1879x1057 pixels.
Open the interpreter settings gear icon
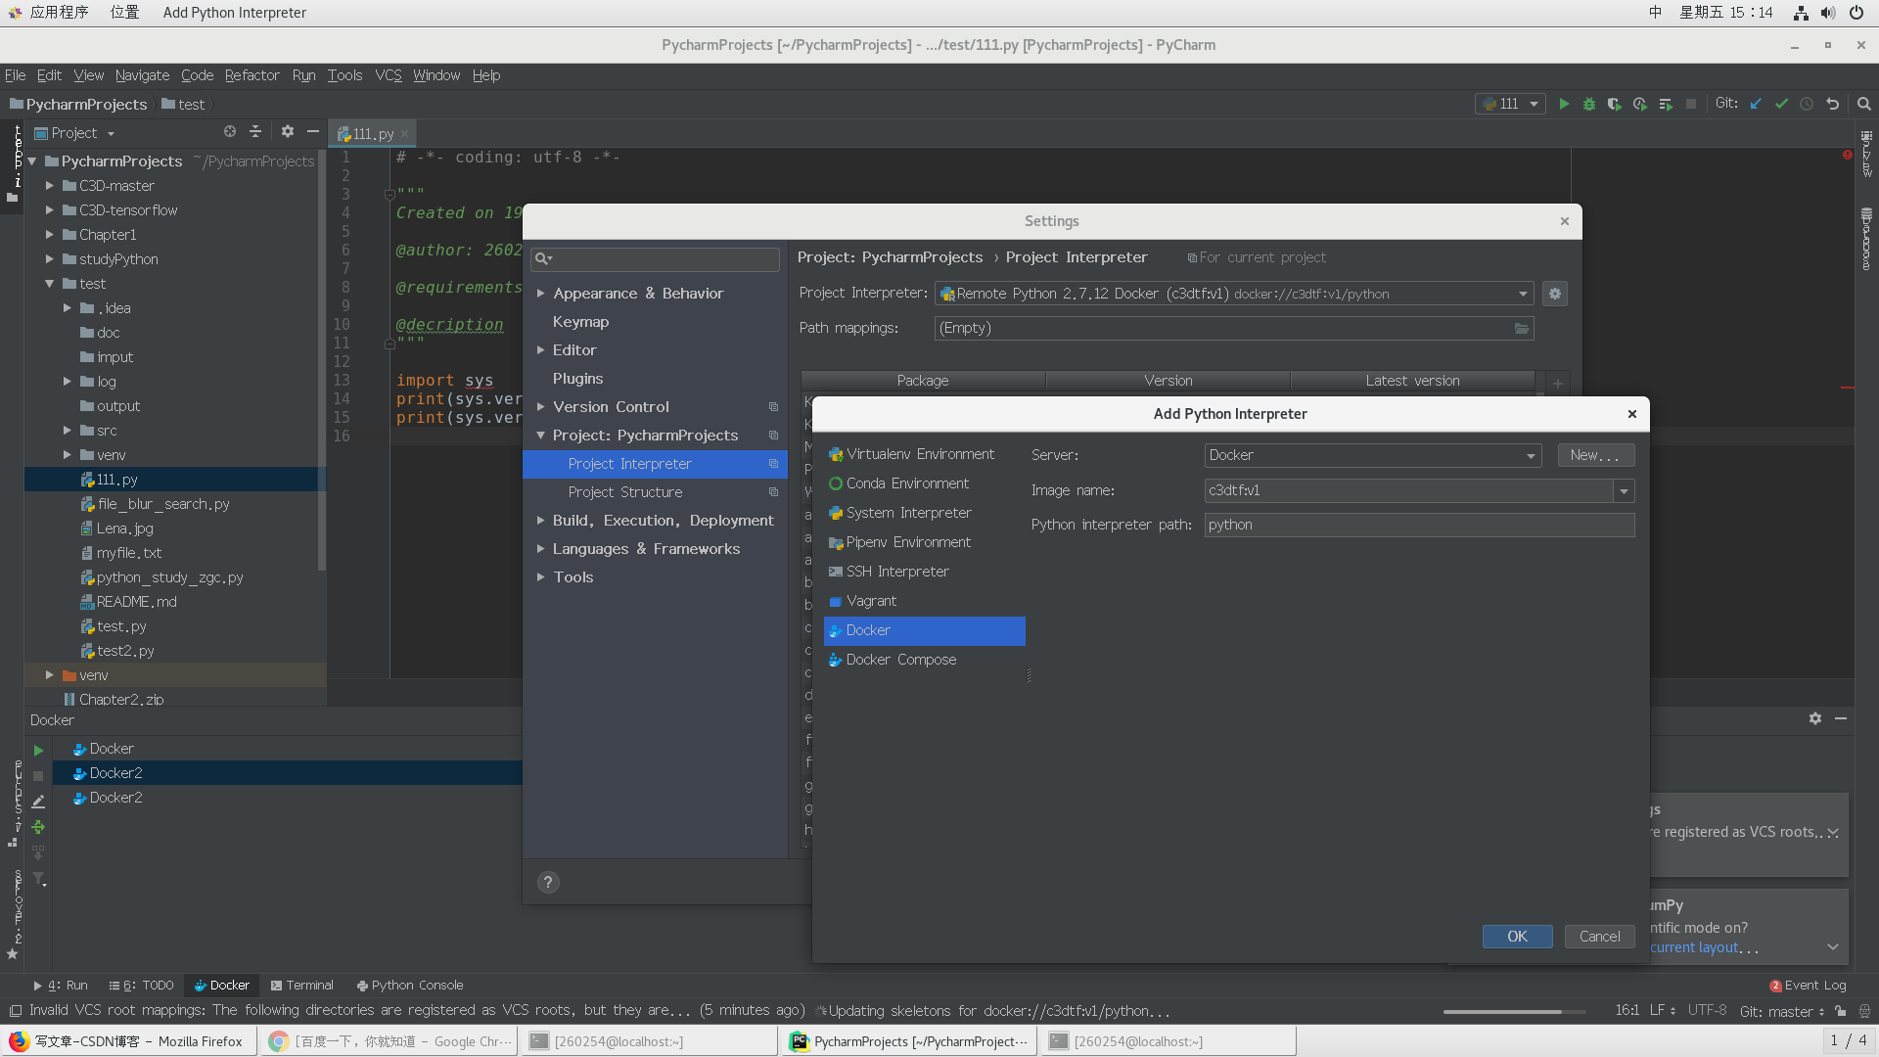[1555, 294]
